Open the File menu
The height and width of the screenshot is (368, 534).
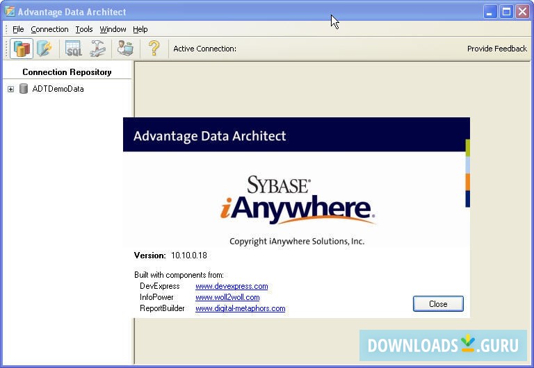coord(18,29)
